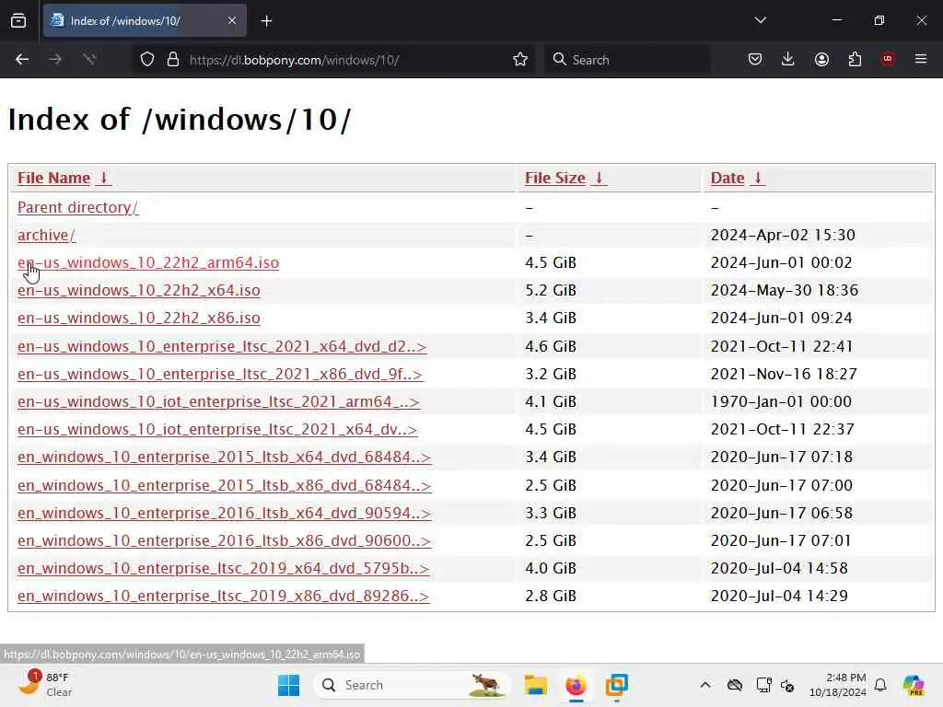Open the weather widget showing 88°F

click(46, 684)
